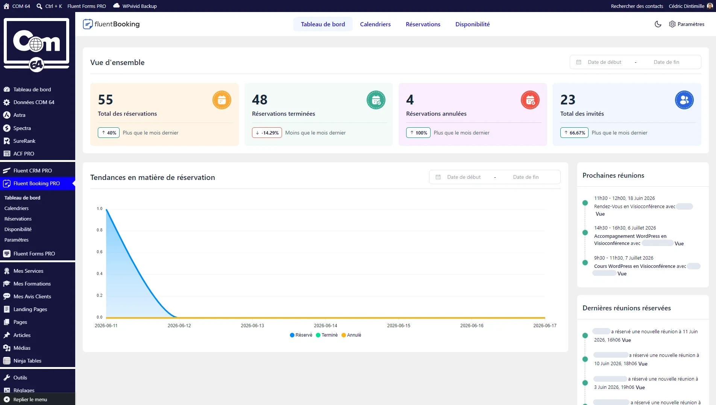Switch to the Disponibilité tab
This screenshot has height=405, width=716.
tap(473, 24)
